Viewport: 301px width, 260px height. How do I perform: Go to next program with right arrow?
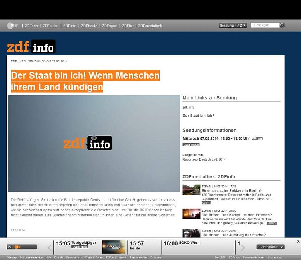pyautogui.click(x=243, y=247)
